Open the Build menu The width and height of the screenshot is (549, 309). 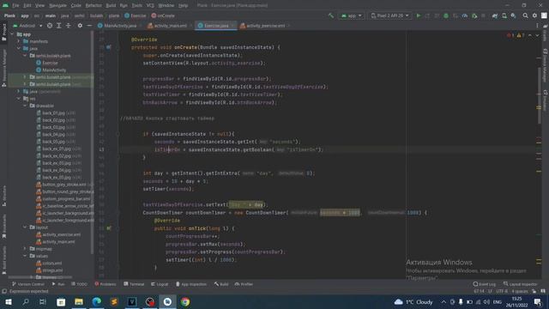[x=111, y=6]
